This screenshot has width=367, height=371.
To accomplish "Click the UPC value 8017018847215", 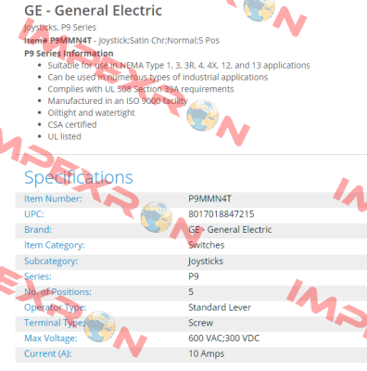I will pos(221,214).
